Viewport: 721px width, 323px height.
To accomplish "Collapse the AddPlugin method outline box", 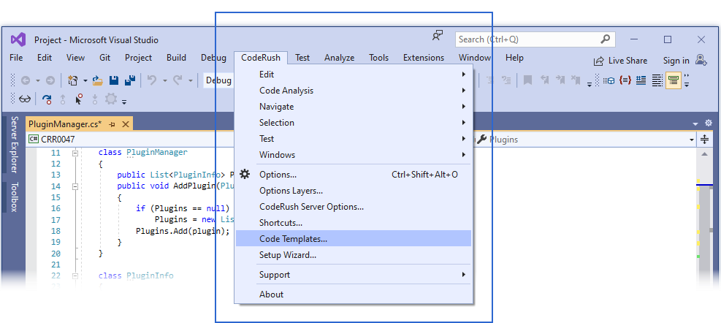I will click(x=75, y=186).
